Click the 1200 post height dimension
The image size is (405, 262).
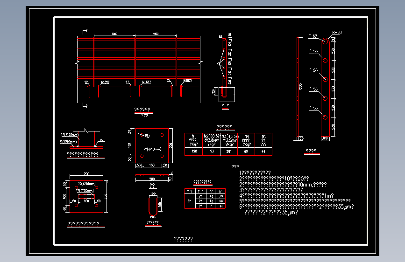tap(300, 87)
